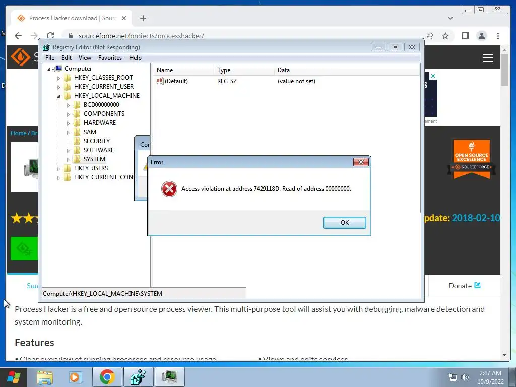
Task: Click the (Default) value string icon
Action: (160, 81)
